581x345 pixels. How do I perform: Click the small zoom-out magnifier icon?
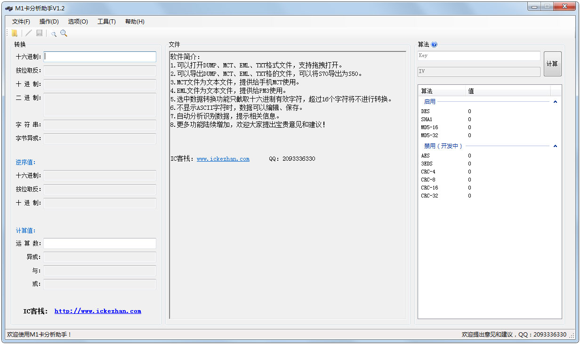click(54, 33)
